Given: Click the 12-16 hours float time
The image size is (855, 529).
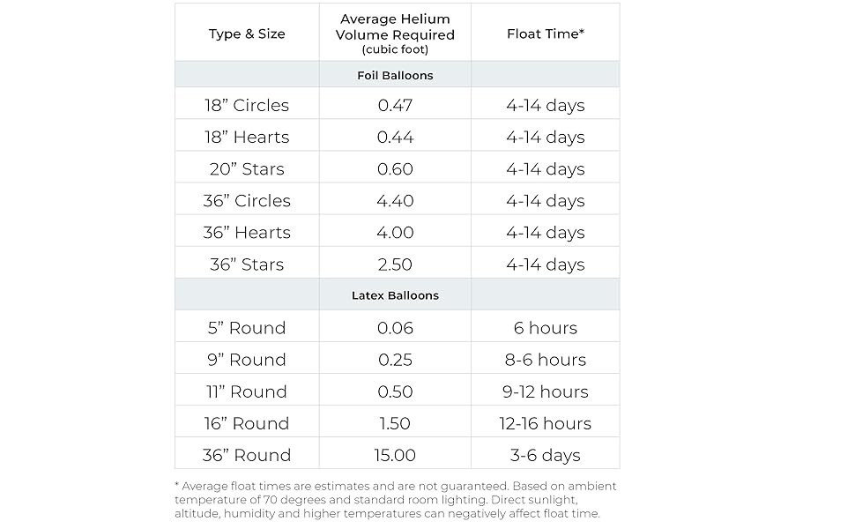Looking at the screenshot, I should point(546,423).
